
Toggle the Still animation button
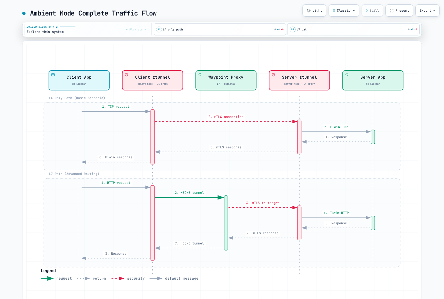(x=372, y=11)
